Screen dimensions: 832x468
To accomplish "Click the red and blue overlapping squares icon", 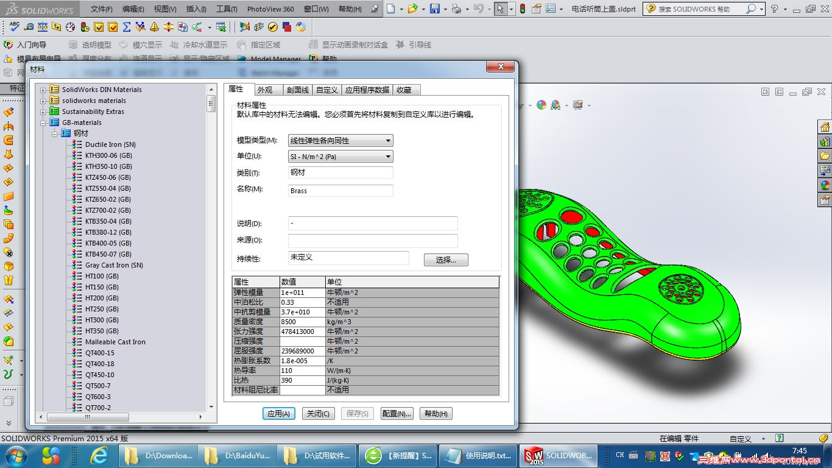I will (x=287, y=27).
